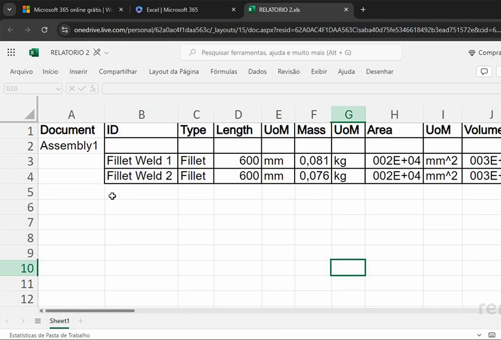Click the select all corner triangle
The image size is (501, 340).
29,115
